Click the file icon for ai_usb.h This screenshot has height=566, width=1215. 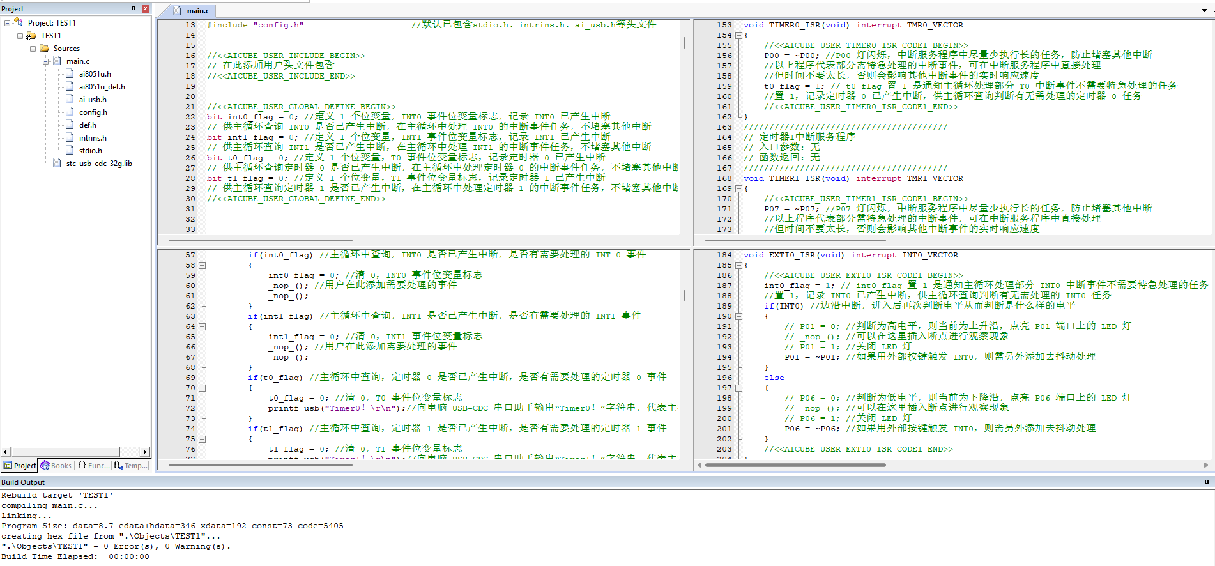coord(70,99)
